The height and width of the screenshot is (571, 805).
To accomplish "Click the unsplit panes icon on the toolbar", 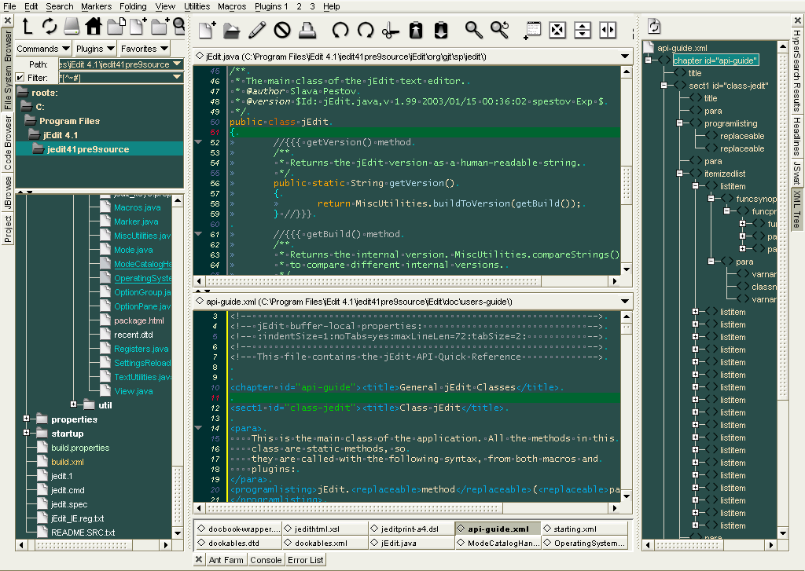I will [558, 31].
